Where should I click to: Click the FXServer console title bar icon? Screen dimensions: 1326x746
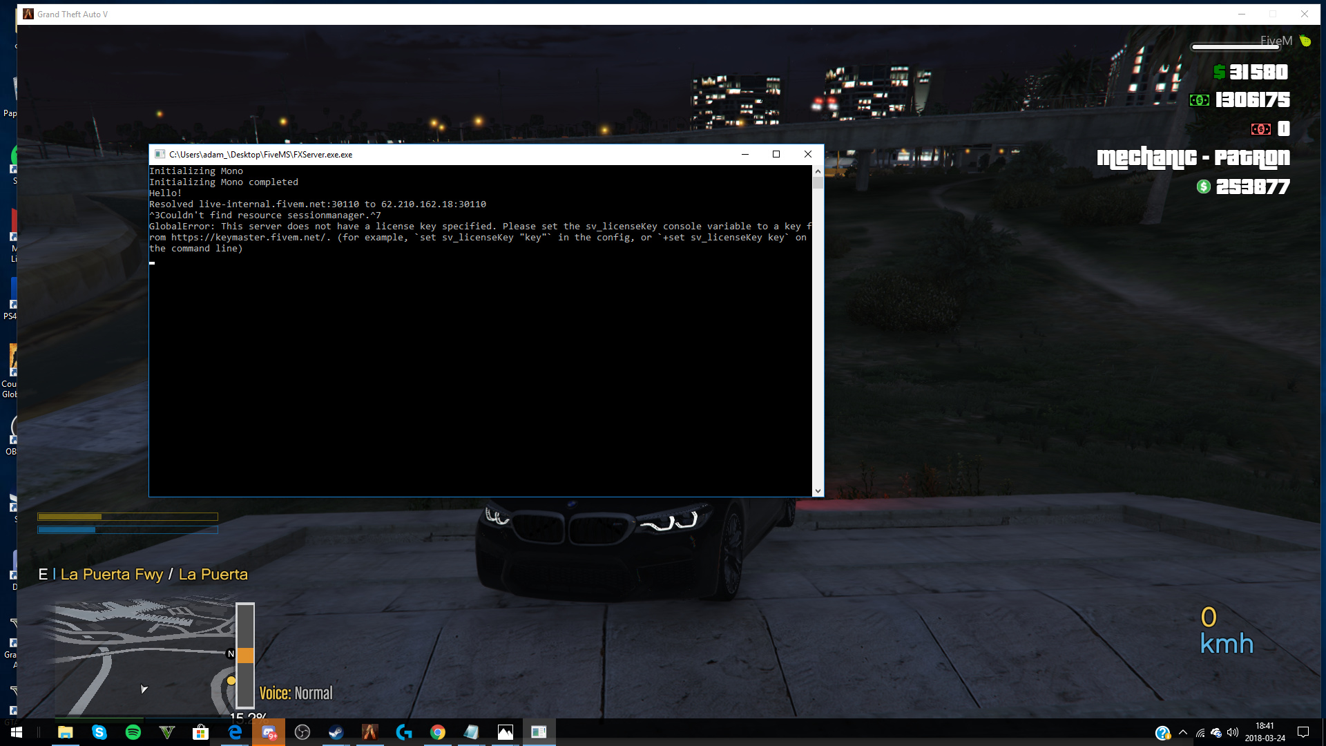[x=160, y=154]
